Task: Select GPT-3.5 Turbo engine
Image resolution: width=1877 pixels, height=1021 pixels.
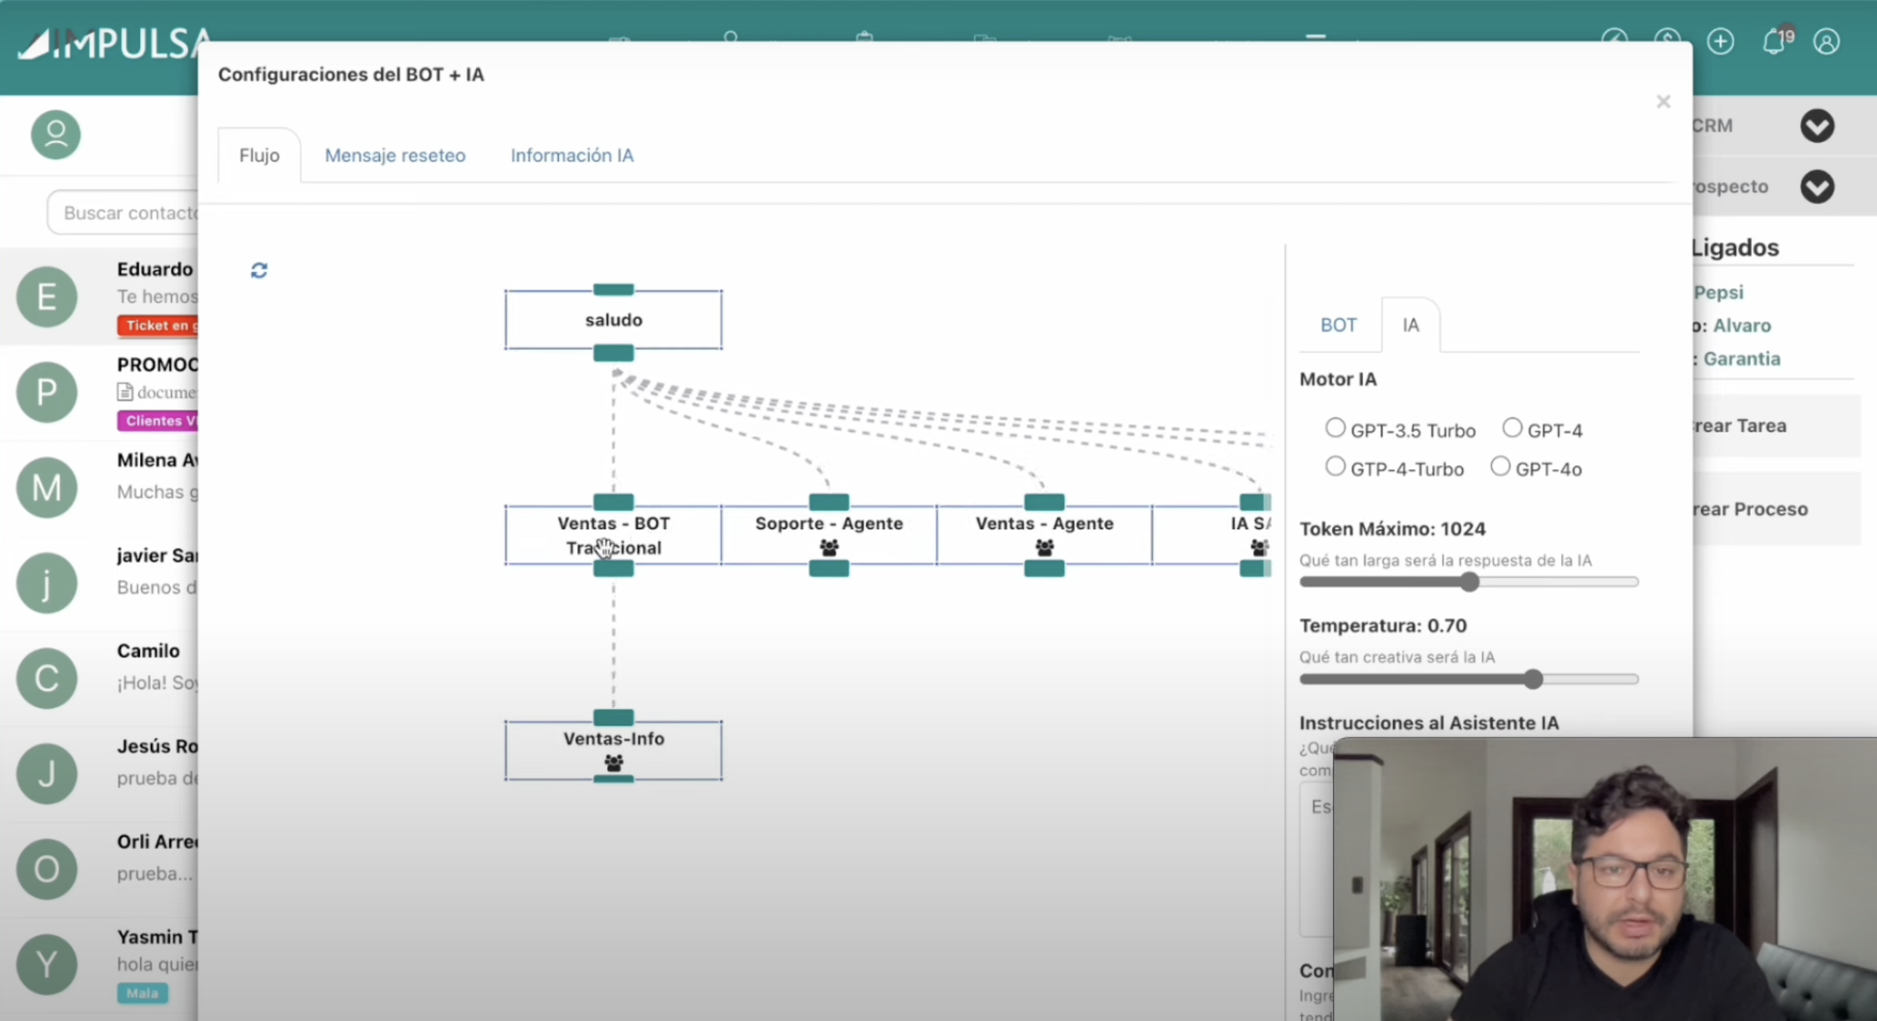Action: tap(1335, 428)
